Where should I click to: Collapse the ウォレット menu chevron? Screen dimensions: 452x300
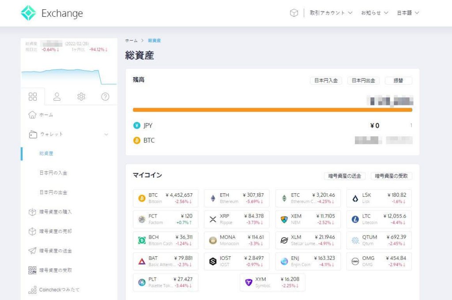[106, 134]
